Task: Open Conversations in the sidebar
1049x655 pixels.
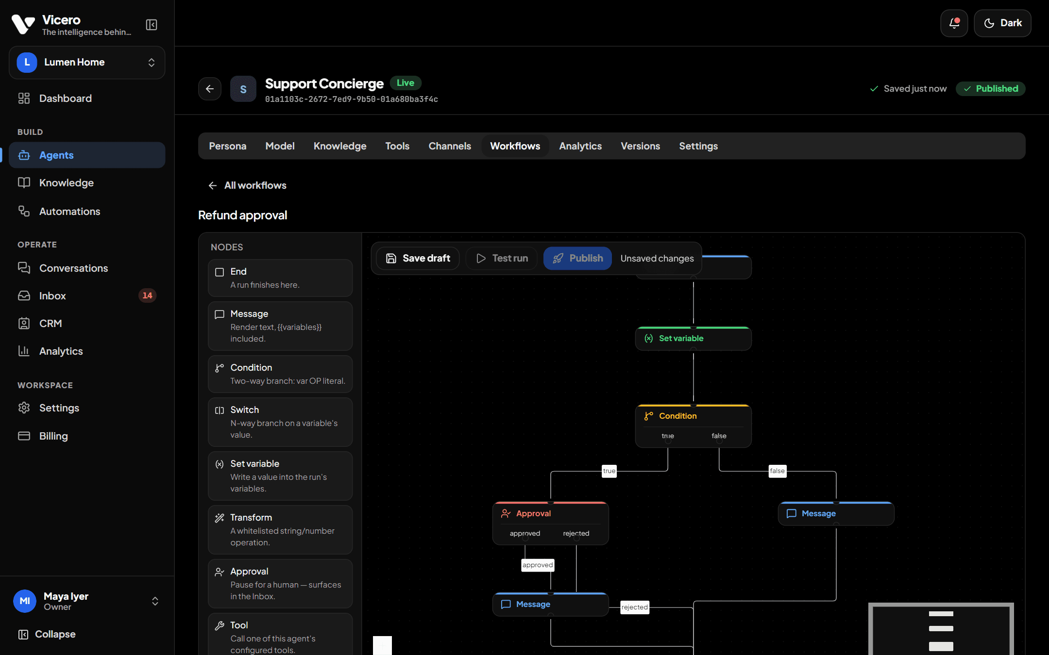Action: (87, 268)
